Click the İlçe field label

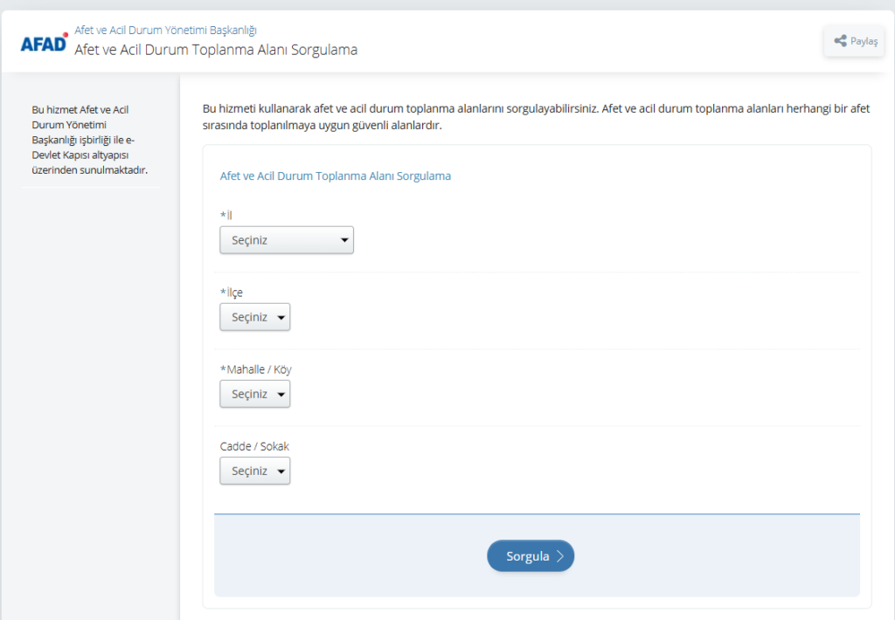234,293
